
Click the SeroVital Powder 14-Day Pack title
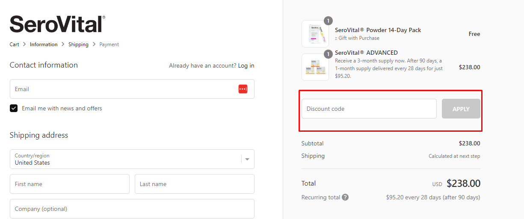[378, 30]
